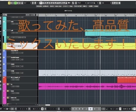Screen dimensions: 136x112
Task: Click the transport Rewind button
Action: coord(80,109)
